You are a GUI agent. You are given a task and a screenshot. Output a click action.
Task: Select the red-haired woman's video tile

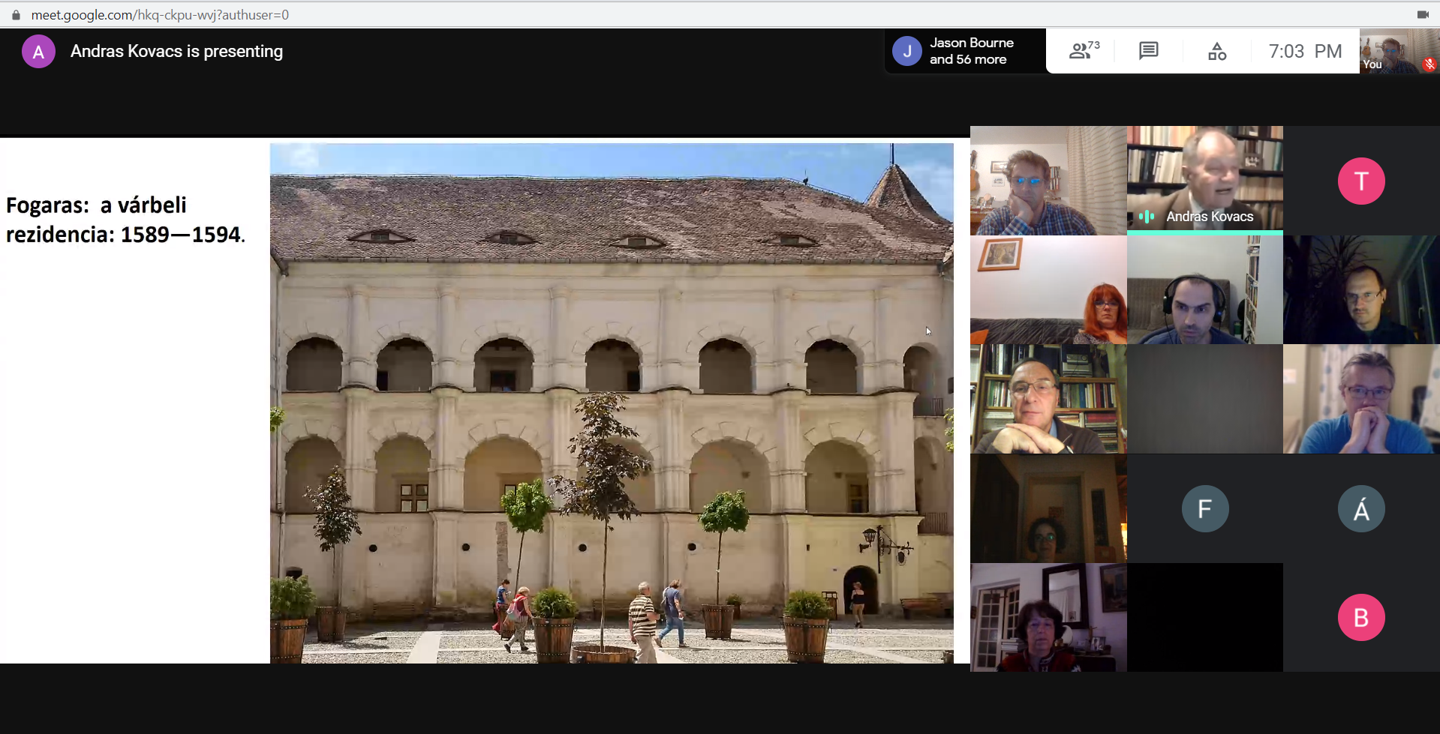[1048, 290]
